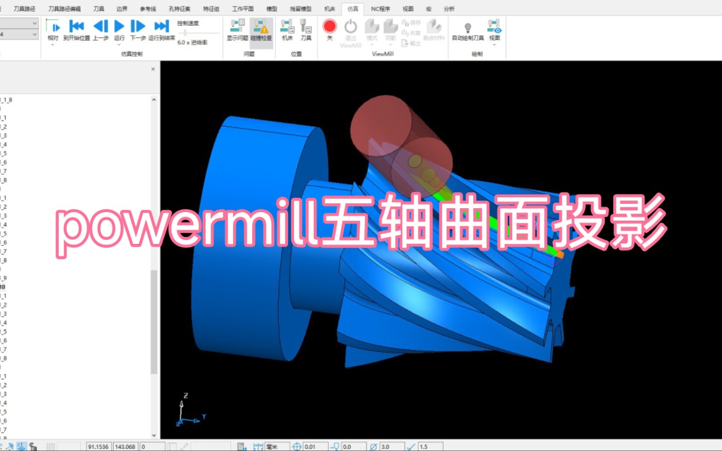Expand the dropdown arrow under 视图 in 绘制

click(x=494, y=44)
